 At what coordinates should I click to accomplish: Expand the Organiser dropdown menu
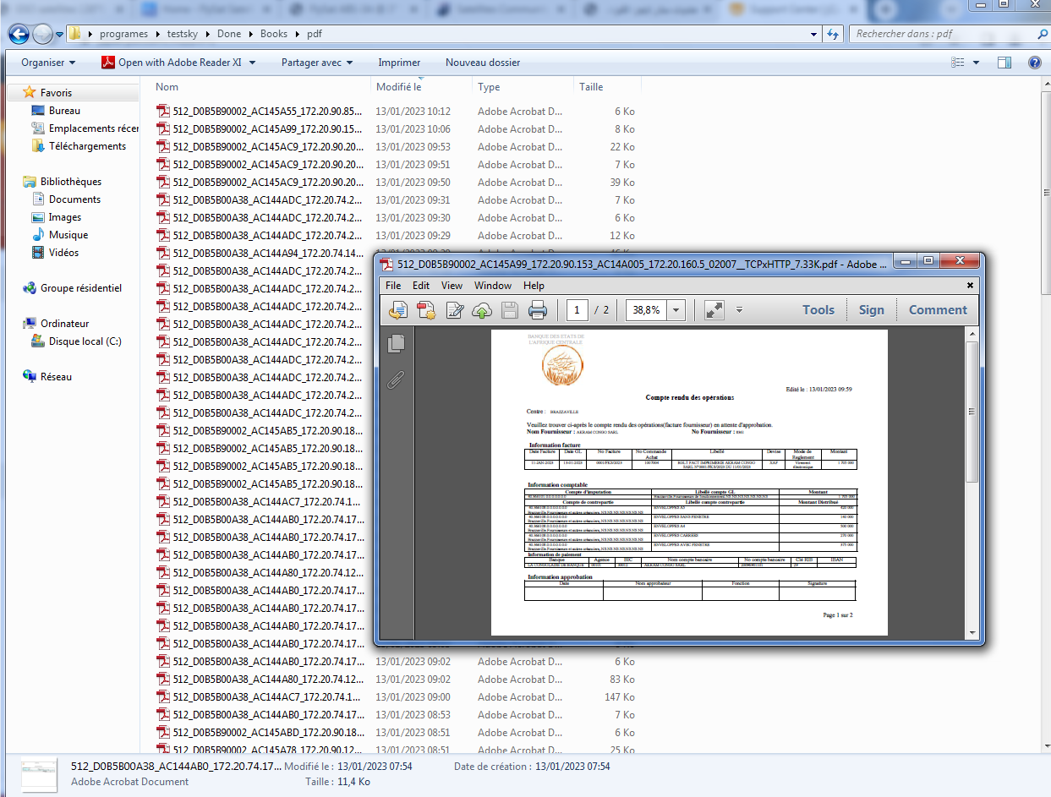coord(48,63)
